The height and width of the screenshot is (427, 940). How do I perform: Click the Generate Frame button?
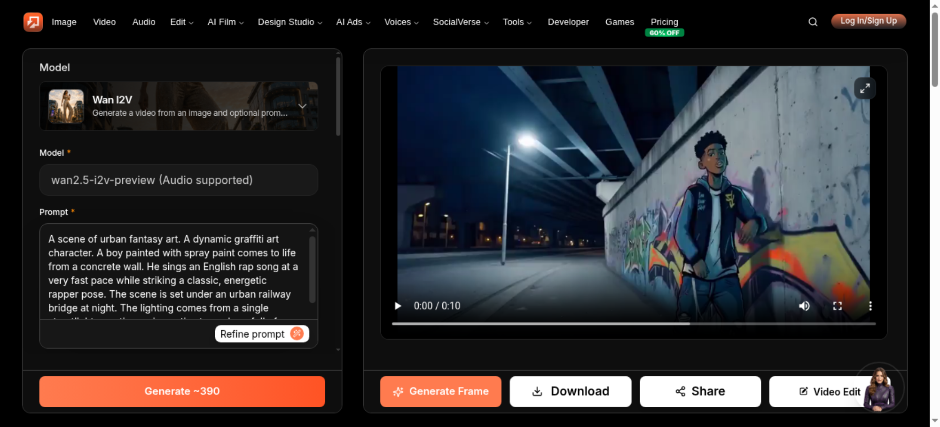tap(440, 391)
